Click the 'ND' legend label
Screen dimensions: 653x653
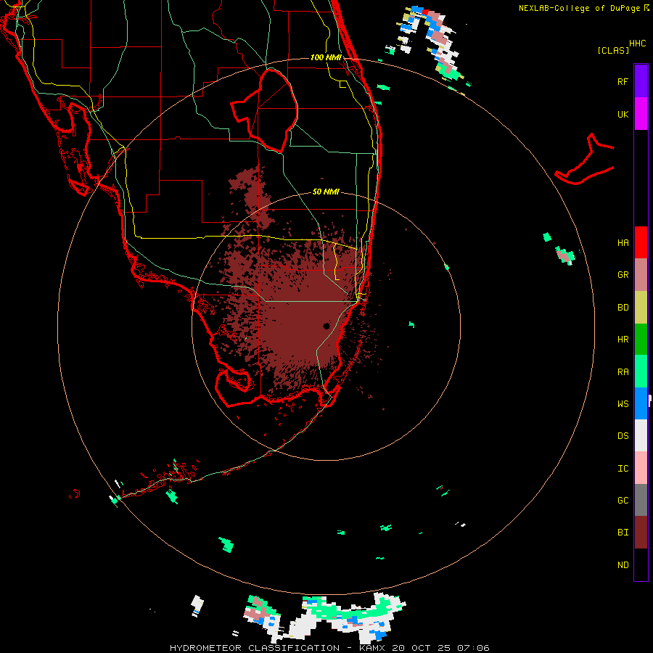point(623,565)
